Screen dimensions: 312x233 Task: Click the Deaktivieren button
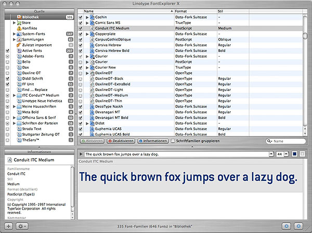tap(121, 141)
